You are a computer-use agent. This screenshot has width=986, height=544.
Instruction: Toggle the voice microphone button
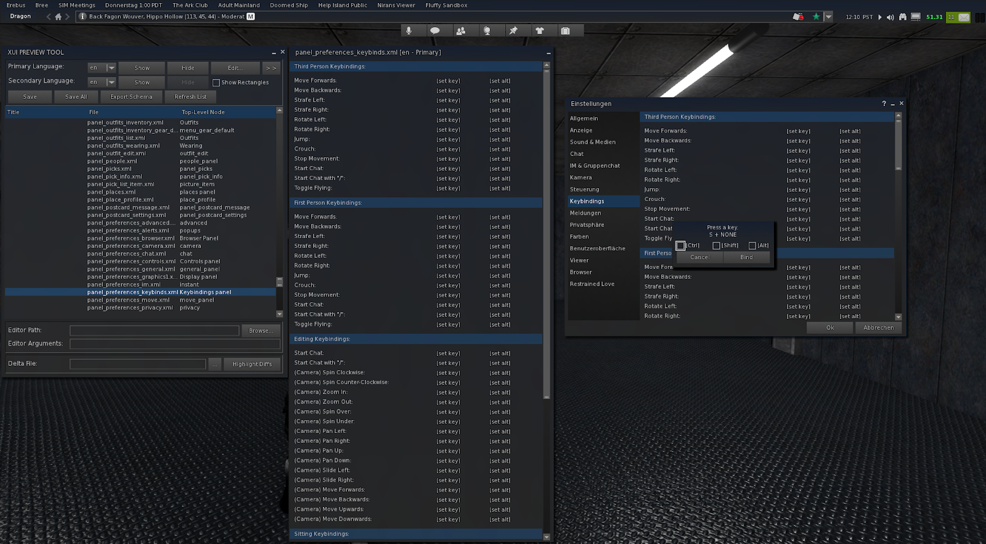tap(409, 31)
